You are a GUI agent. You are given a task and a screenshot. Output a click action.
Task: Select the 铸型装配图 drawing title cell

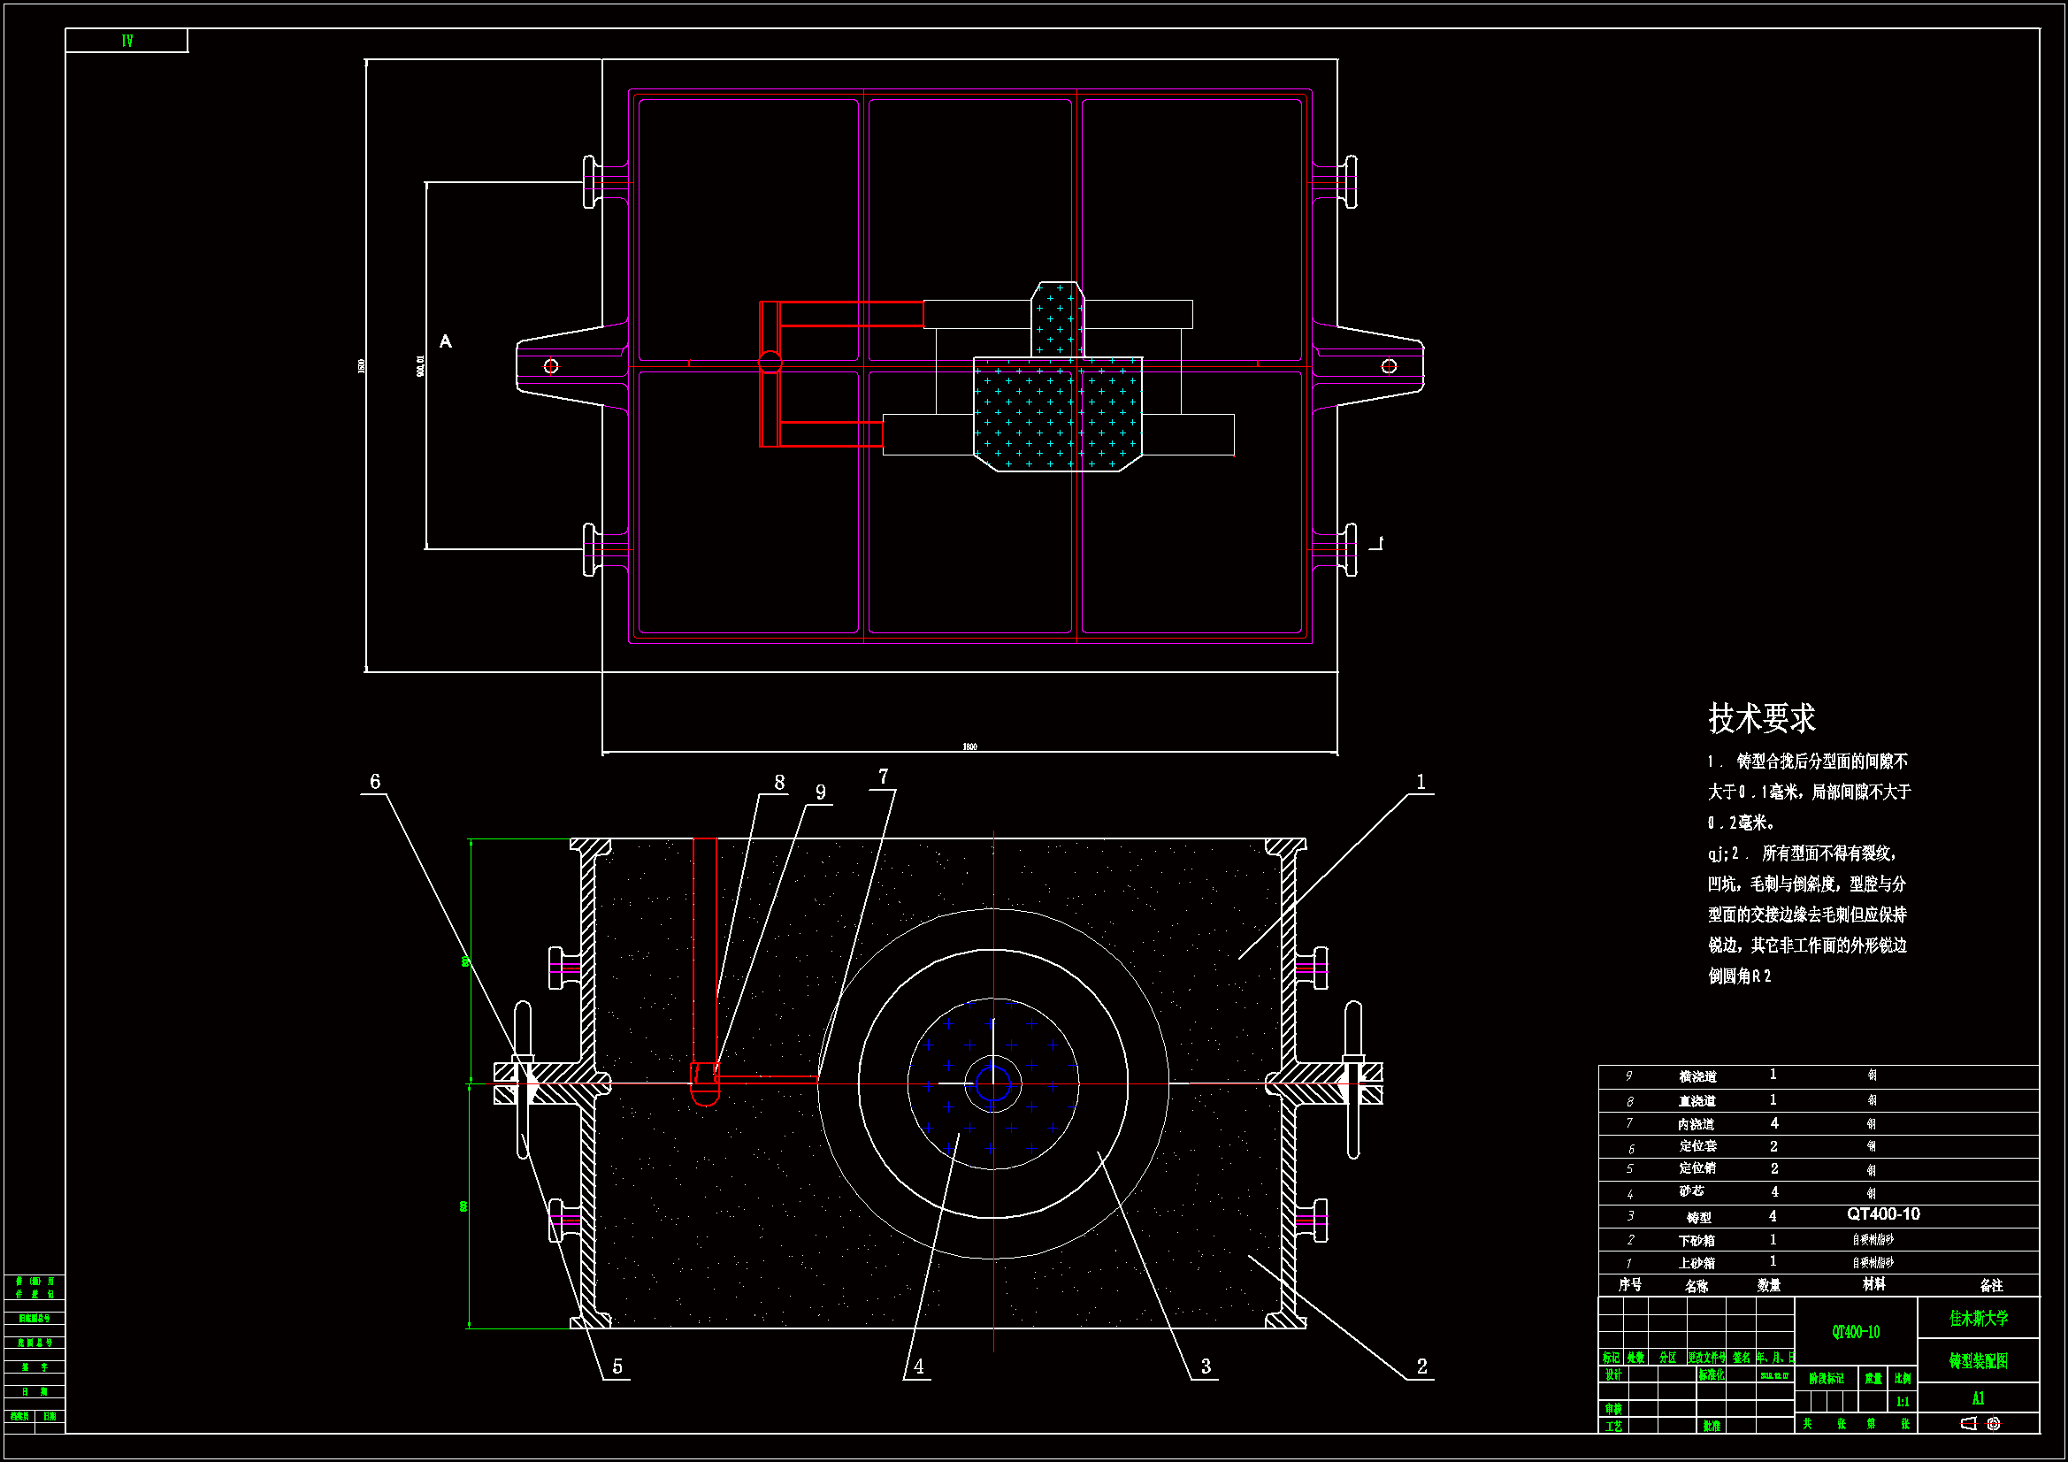(1978, 1361)
